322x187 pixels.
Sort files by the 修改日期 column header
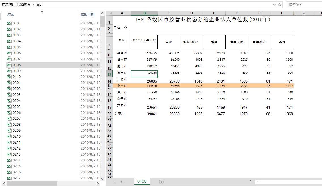click(x=88, y=15)
